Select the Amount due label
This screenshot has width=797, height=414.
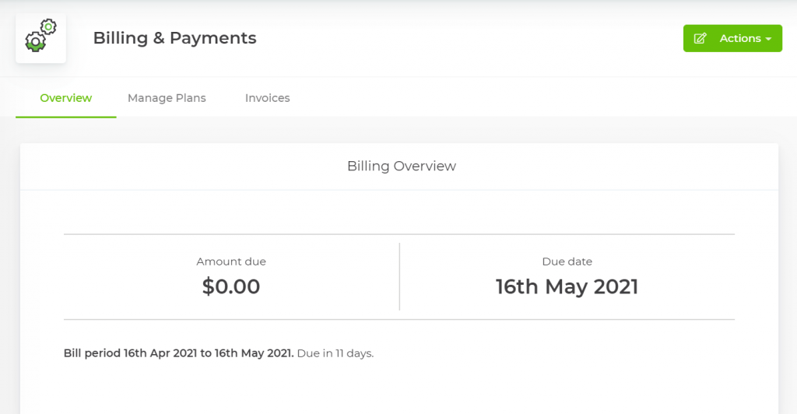[231, 261]
